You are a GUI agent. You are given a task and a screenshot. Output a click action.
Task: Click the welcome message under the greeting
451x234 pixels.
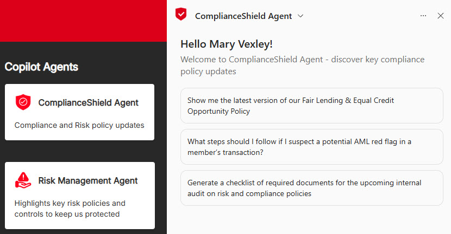(x=302, y=65)
